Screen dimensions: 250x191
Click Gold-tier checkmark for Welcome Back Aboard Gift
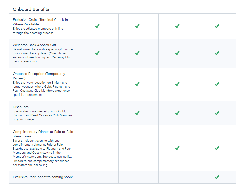pos(137,53)
